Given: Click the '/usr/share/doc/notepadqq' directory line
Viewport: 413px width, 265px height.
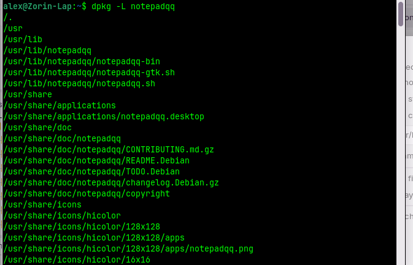Looking at the screenshot, I should 62,139.
